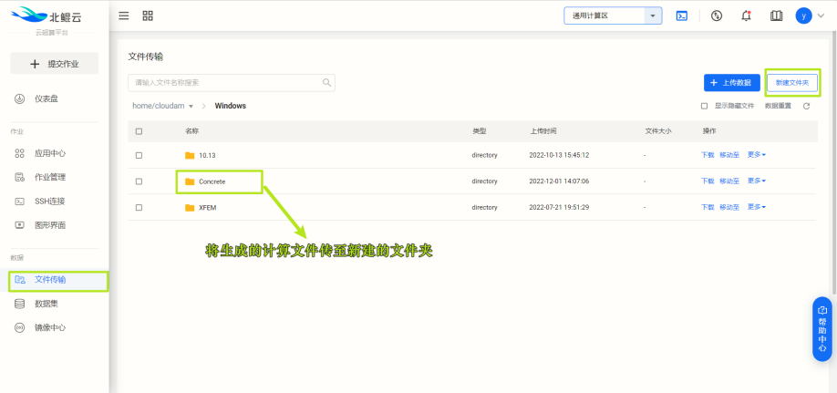Viewport: 837px width, 393px height.
Task: Open the documentation book icon
Action: (776, 16)
